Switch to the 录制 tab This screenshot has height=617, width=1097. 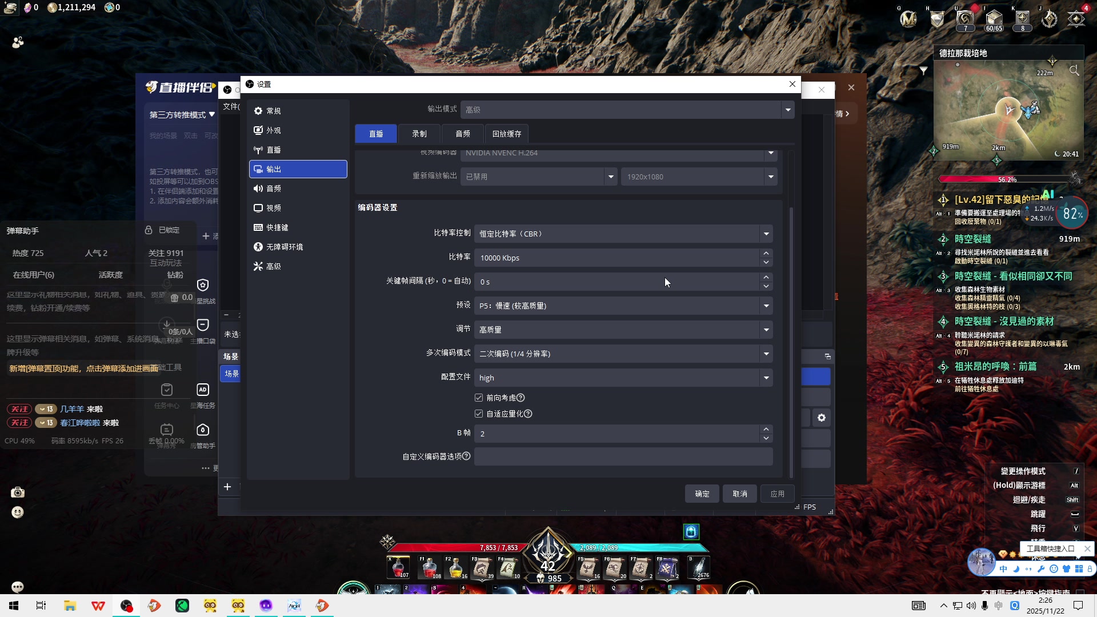pyautogui.click(x=419, y=133)
